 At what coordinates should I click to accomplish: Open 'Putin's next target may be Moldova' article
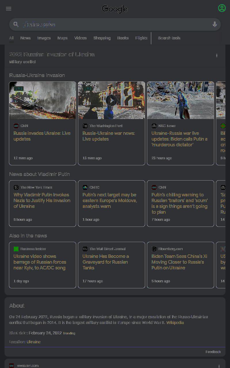[x=110, y=200]
